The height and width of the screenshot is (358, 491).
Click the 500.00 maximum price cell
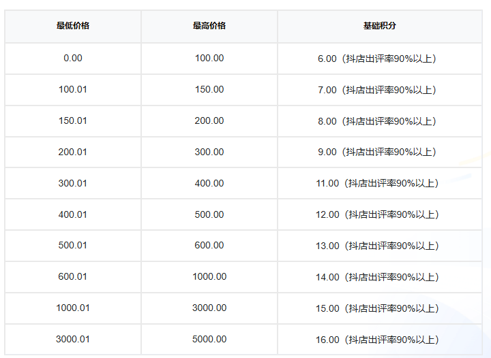209,214
